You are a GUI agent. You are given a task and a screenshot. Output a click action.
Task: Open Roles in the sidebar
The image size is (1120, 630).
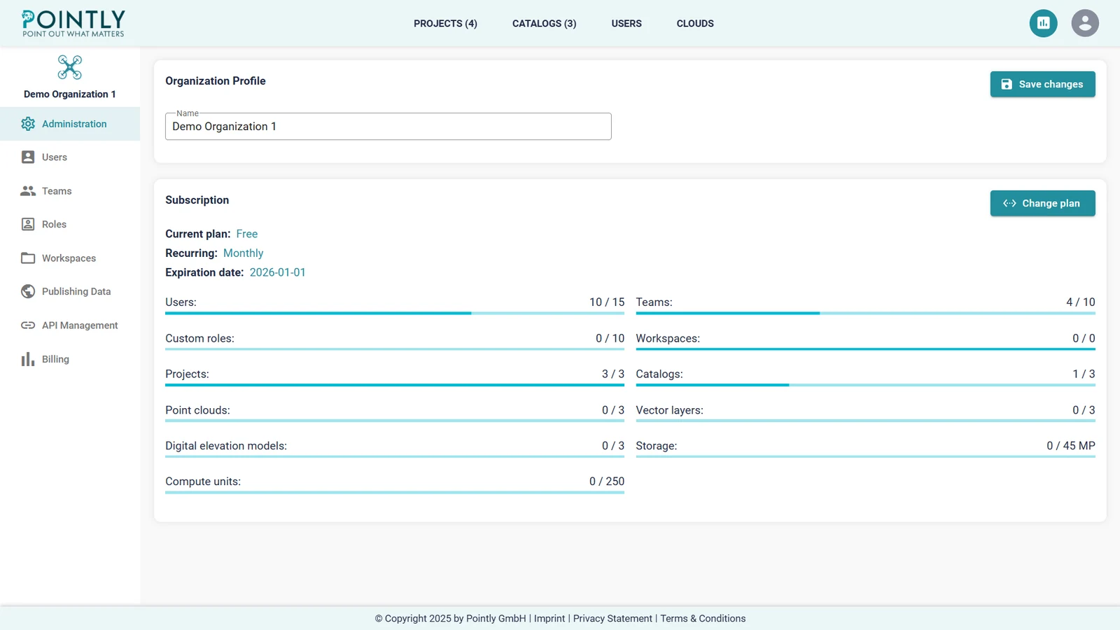[70, 225]
